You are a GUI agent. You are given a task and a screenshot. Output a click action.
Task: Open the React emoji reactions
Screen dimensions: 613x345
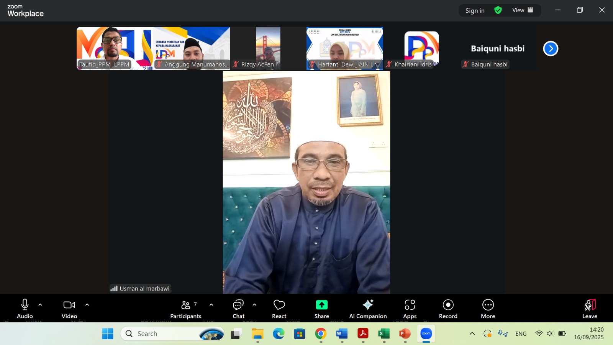[279, 309]
